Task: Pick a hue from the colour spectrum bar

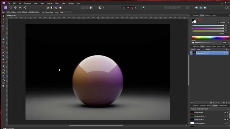Action: point(211,38)
